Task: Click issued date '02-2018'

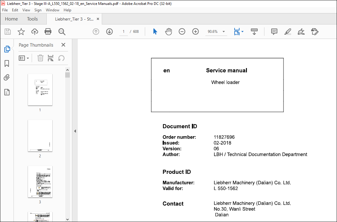Action: point(222,143)
